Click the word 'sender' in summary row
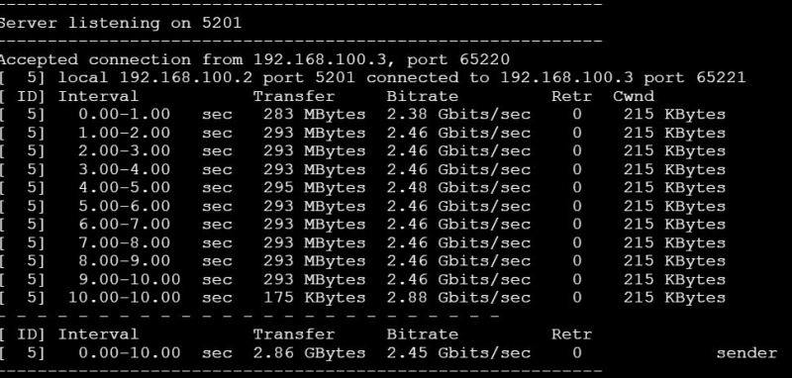The width and height of the screenshot is (792, 378). click(x=746, y=352)
